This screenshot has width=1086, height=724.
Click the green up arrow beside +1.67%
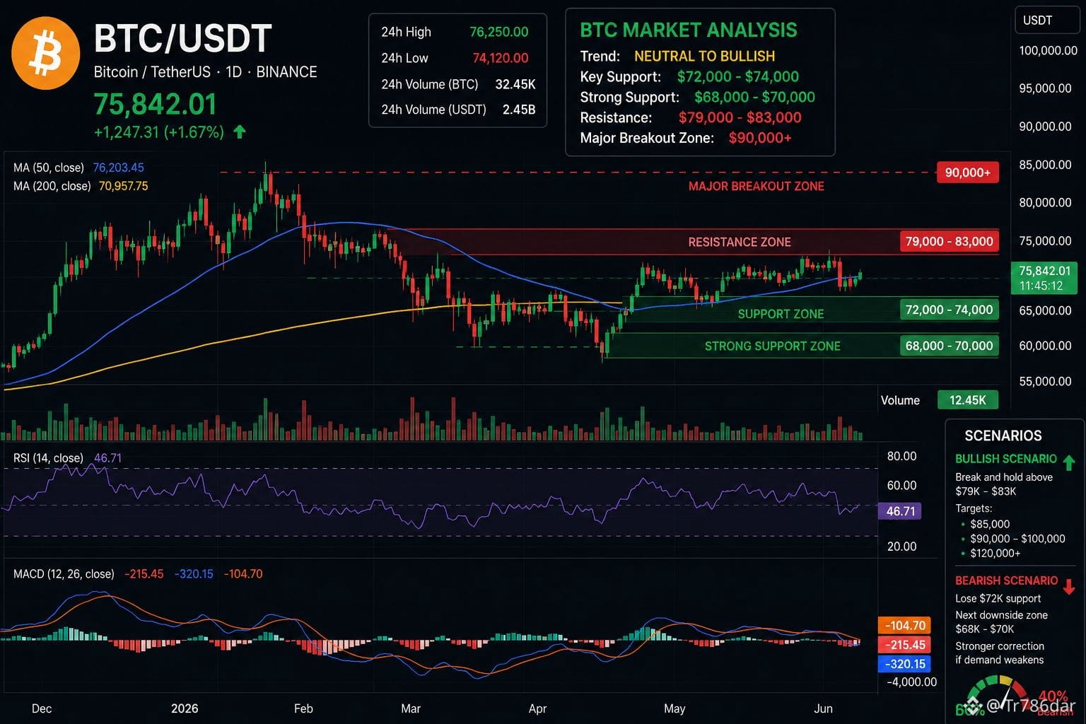pos(240,132)
